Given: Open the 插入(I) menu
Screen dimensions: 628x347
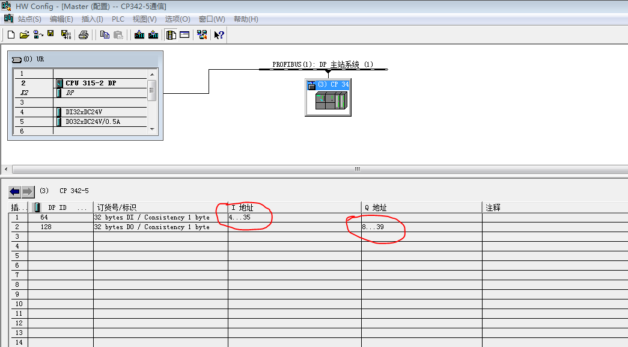Looking at the screenshot, I should tap(92, 19).
